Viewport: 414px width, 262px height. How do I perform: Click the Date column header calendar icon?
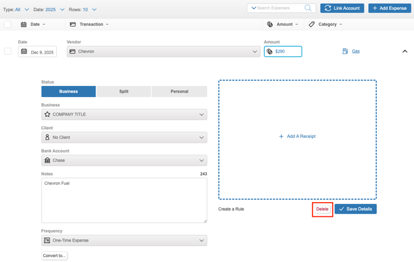pyautogui.click(x=23, y=25)
